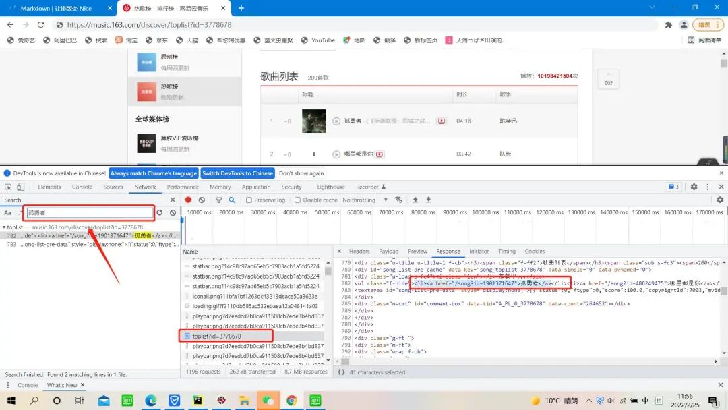Screen dimensions: 728x410
Task: Switch to the Console panel tab
Action: tap(82, 187)
